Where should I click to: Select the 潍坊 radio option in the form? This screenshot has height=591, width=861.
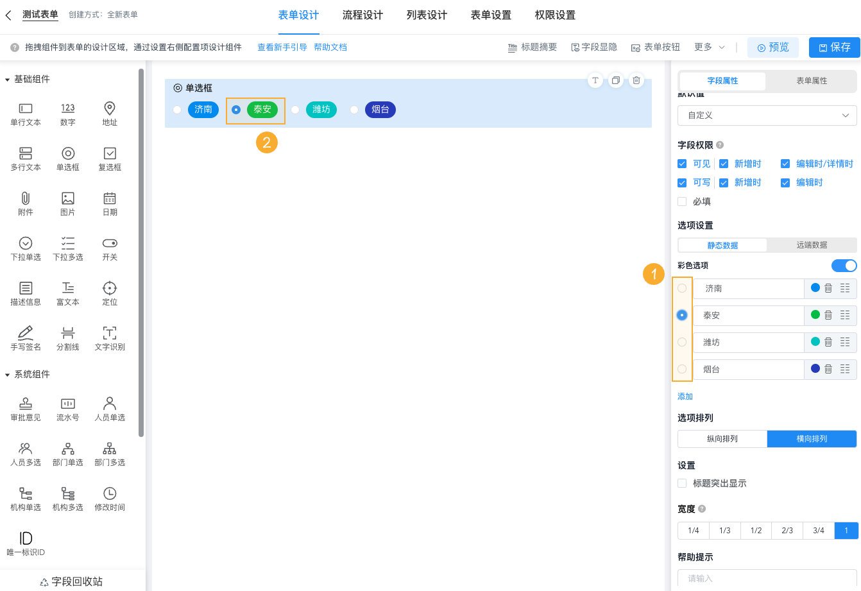(x=294, y=110)
